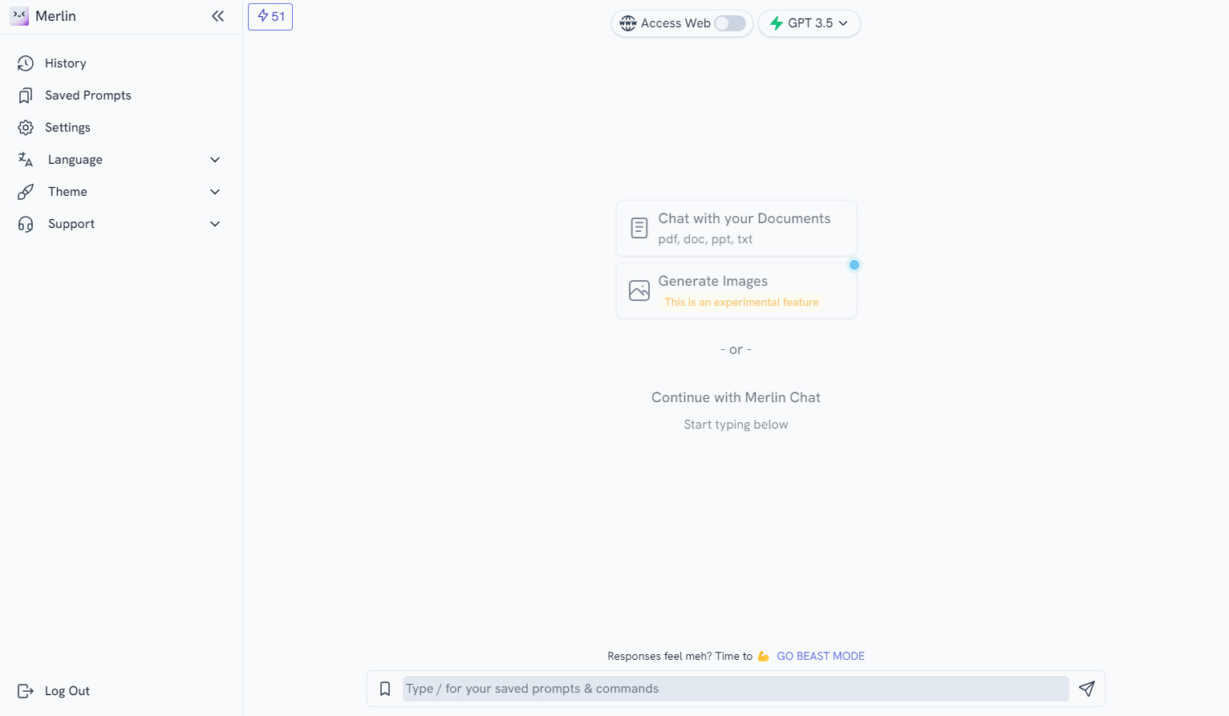
Task: Click the Saved Prompts icon
Action: (25, 95)
